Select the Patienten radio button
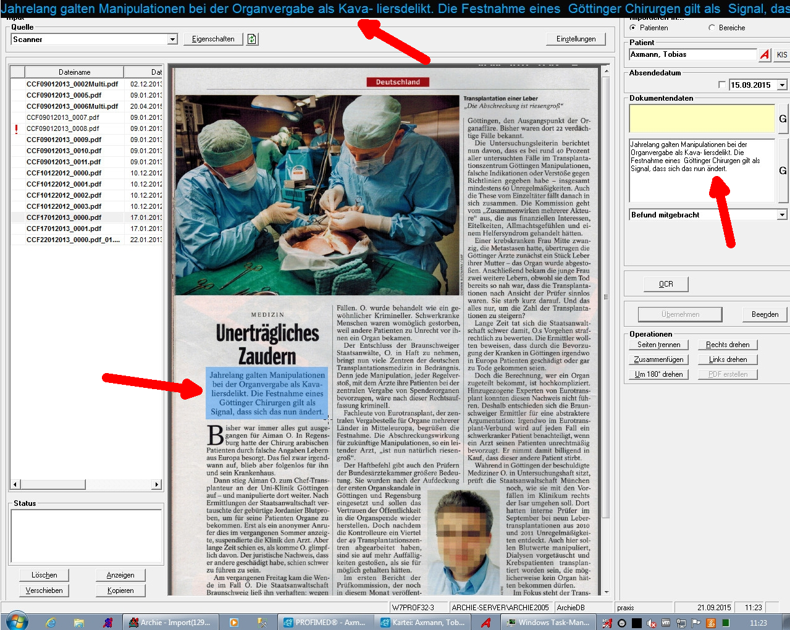This screenshot has height=630, width=790. click(x=632, y=28)
